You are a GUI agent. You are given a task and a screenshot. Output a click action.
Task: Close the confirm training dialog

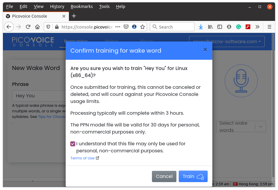pyautogui.click(x=205, y=50)
